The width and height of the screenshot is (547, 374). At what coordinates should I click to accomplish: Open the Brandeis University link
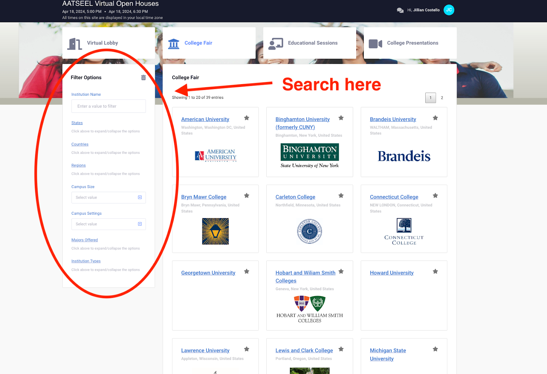[393, 119]
